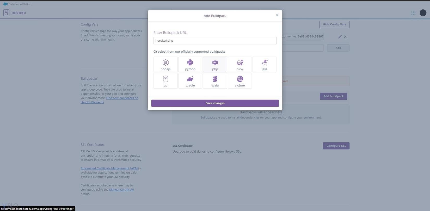Close the Add Buildpack dialog
The height and width of the screenshot is (211, 430).
(x=277, y=15)
